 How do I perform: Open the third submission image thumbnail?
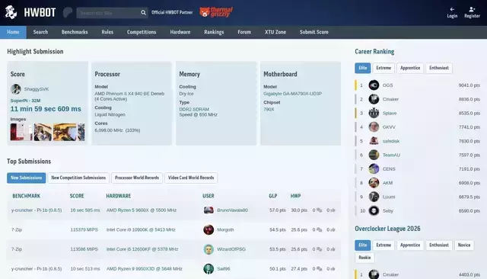65,132
